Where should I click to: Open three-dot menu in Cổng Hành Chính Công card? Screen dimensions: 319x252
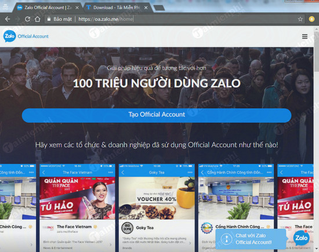click(x=269, y=172)
